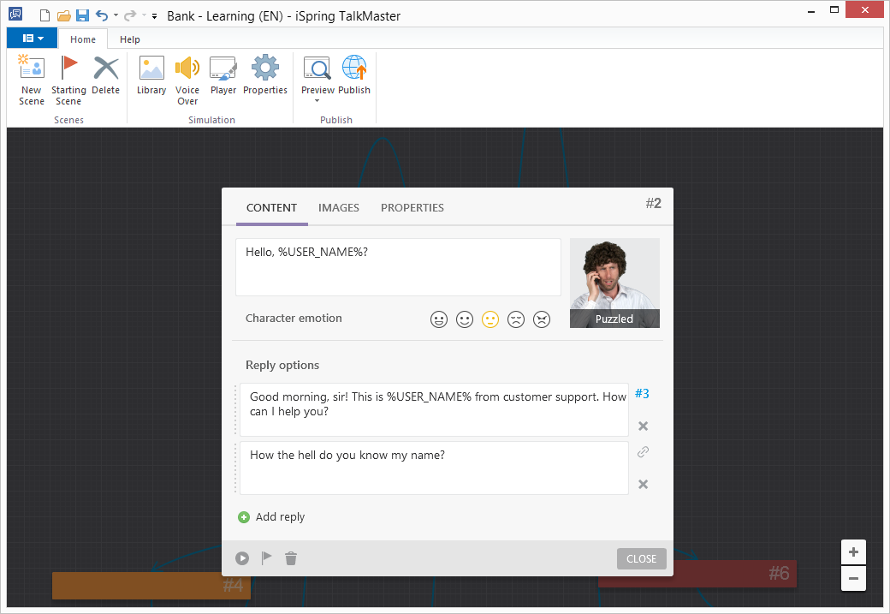Zoom out the canvas with minus button
The height and width of the screenshot is (614, 890).
[853, 579]
